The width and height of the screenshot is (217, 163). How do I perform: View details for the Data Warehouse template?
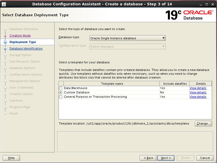[198, 88]
